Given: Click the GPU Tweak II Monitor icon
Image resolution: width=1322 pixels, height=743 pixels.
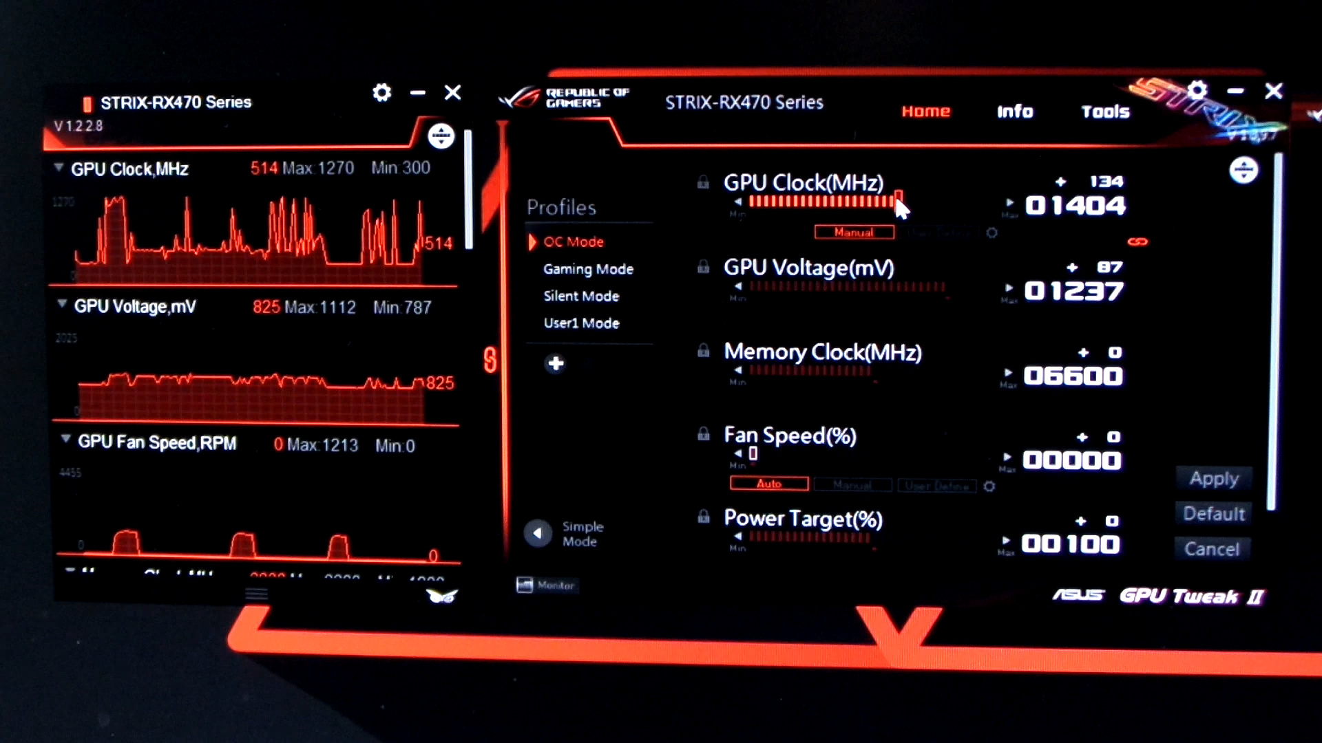Looking at the screenshot, I should click(x=546, y=583).
